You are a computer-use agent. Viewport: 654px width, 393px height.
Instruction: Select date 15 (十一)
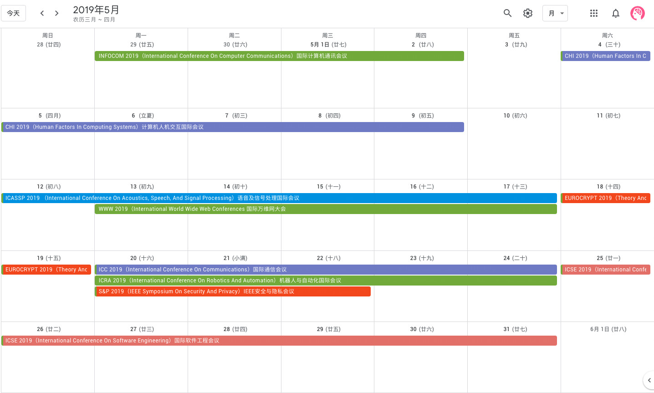[x=329, y=187]
